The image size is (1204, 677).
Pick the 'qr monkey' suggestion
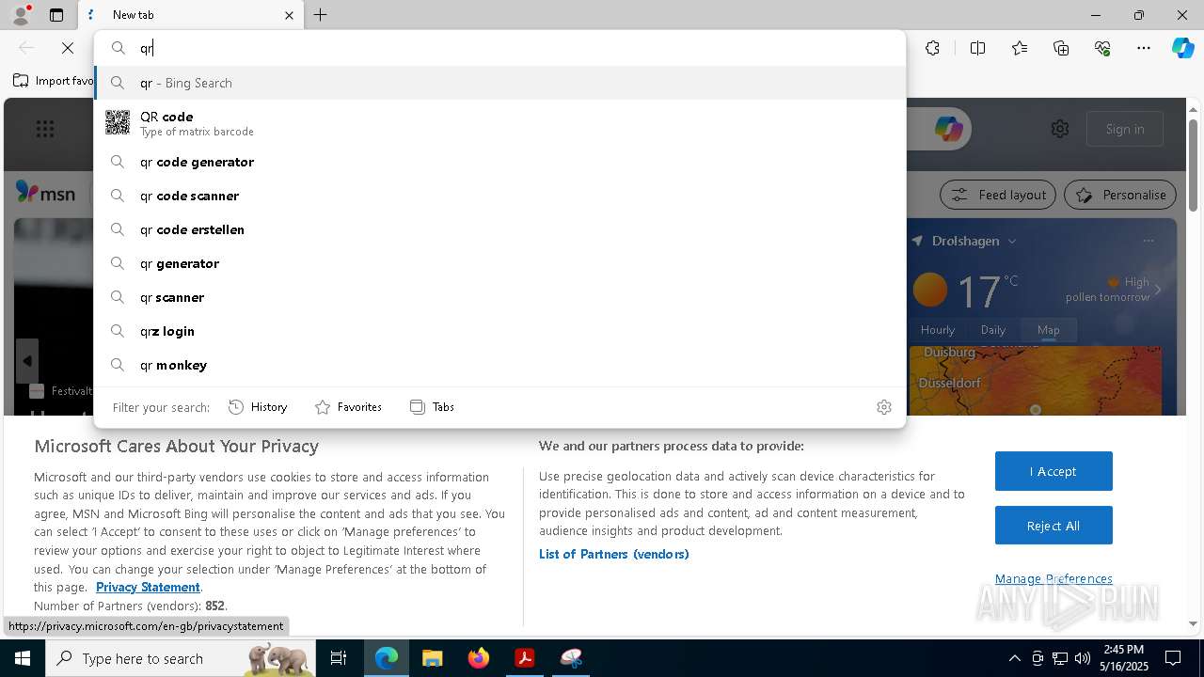click(x=499, y=365)
